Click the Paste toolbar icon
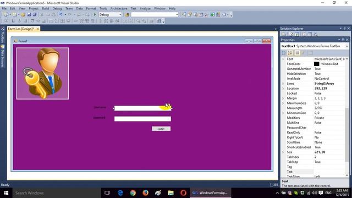This screenshot has height=198, width=352. click(x=54, y=15)
